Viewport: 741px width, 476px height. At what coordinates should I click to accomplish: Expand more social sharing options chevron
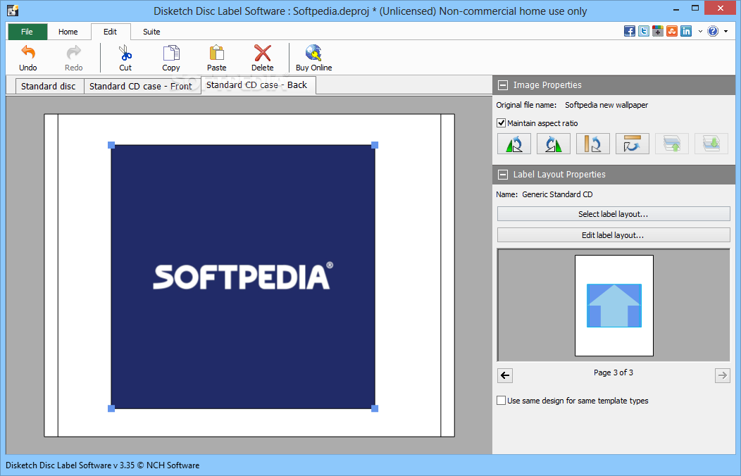(700, 32)
